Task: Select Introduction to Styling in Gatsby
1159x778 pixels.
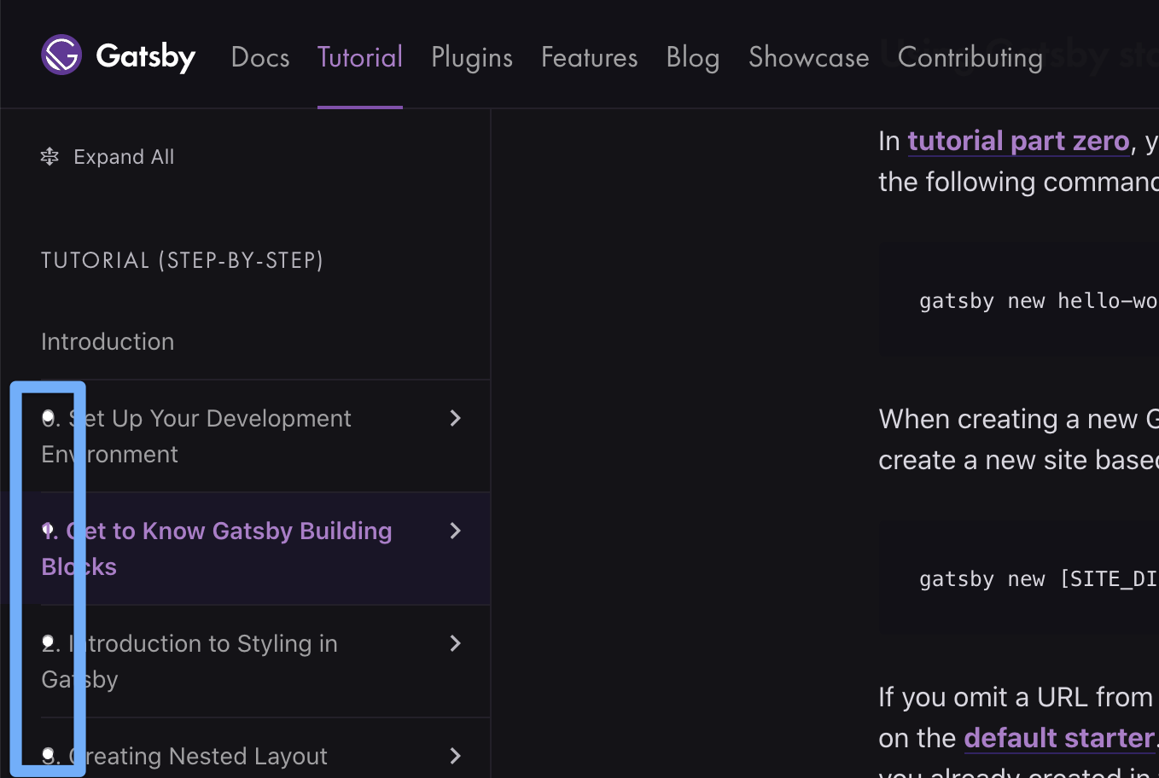Action: pyautogui.click(x=189, y=661)
